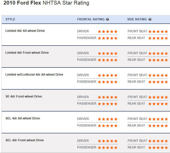Click SEL 4dr All-wheel Drive driver stars

[108, 119]
